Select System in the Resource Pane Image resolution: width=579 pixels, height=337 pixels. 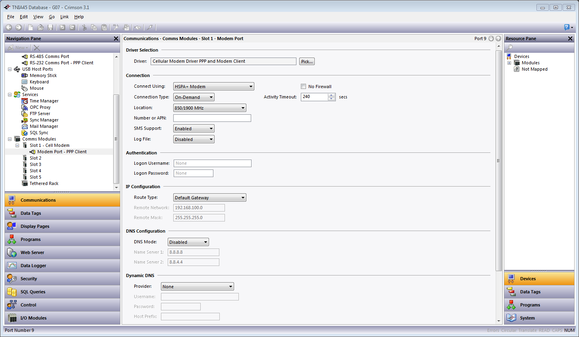coord(539,318)
